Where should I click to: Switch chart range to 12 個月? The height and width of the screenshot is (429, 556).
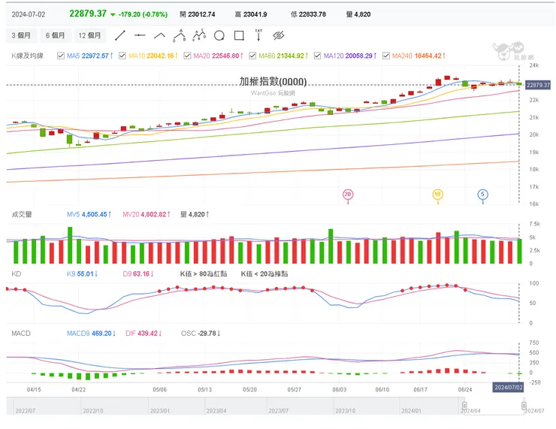coord(89,35)
